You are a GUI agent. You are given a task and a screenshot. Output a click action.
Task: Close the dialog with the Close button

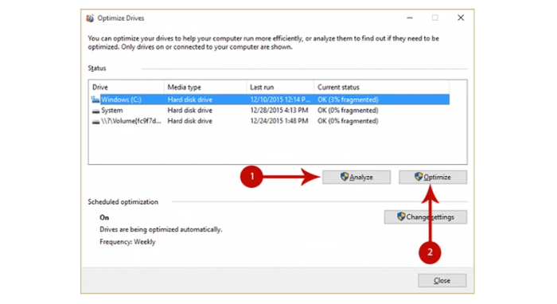442,281
